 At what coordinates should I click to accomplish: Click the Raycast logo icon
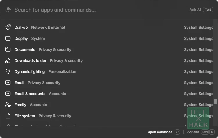coord(8,10)
